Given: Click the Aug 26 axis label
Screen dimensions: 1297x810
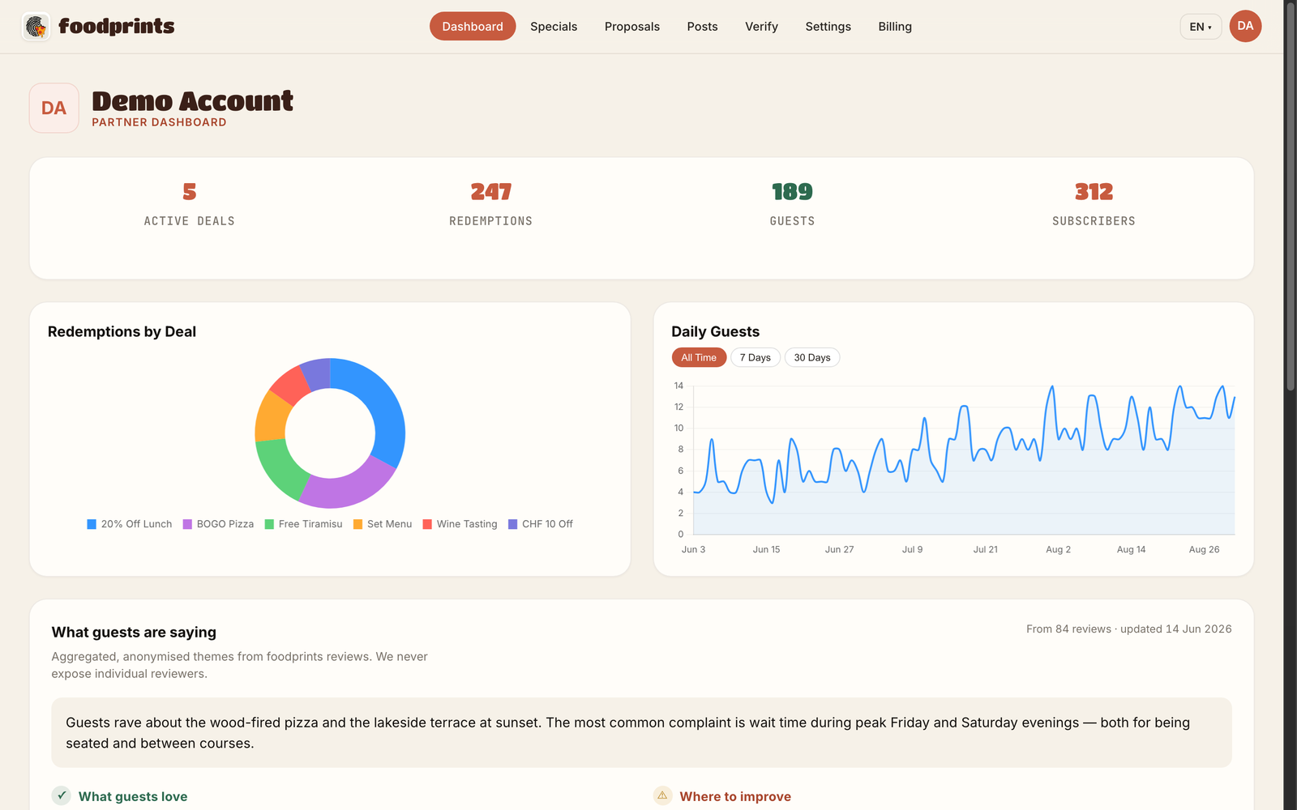Looking at the screenshot, I should [1204, 549].
